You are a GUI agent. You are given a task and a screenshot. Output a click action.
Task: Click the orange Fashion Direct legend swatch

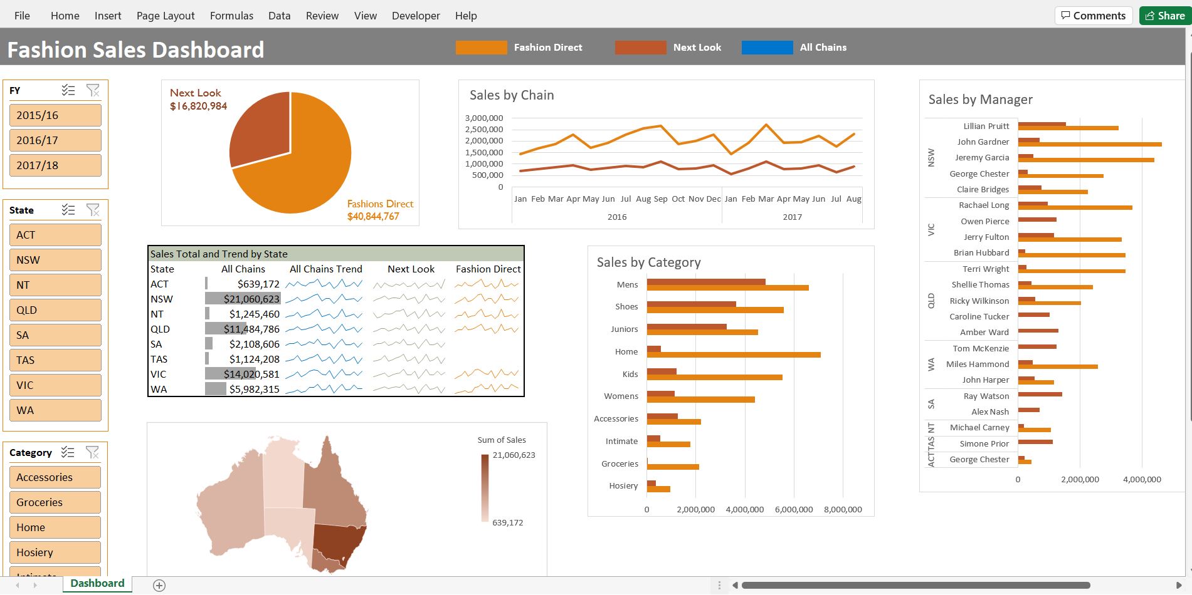[481, 48]
